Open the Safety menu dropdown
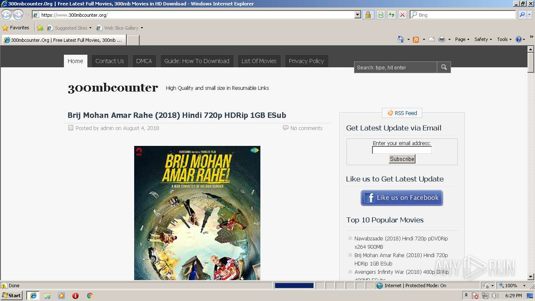The image size is (535, 301). coord(483,39)
